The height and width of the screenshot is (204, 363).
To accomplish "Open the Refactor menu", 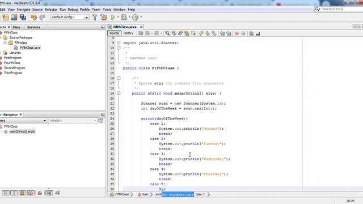I will (x=51, y=10).
